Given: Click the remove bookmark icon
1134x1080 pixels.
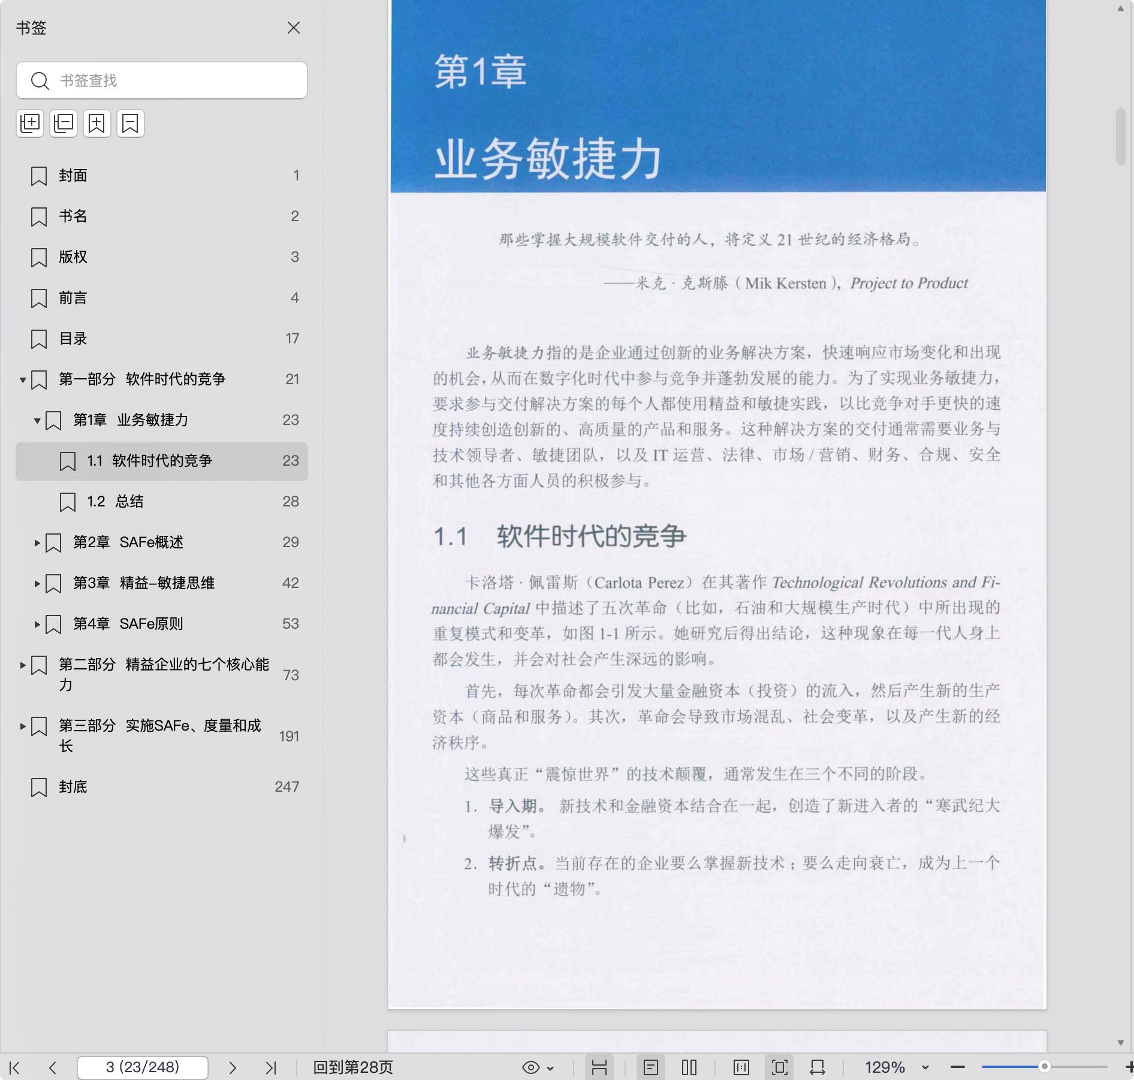Looking at the screenshot, I should (131, 123).
